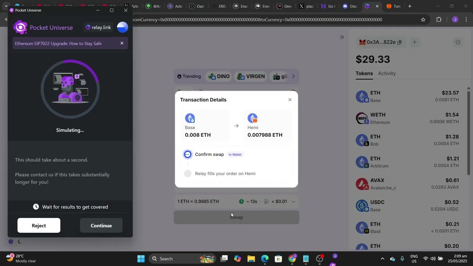Open Chrome from the taskbar
473x266 pixels.
click(292, 259)
